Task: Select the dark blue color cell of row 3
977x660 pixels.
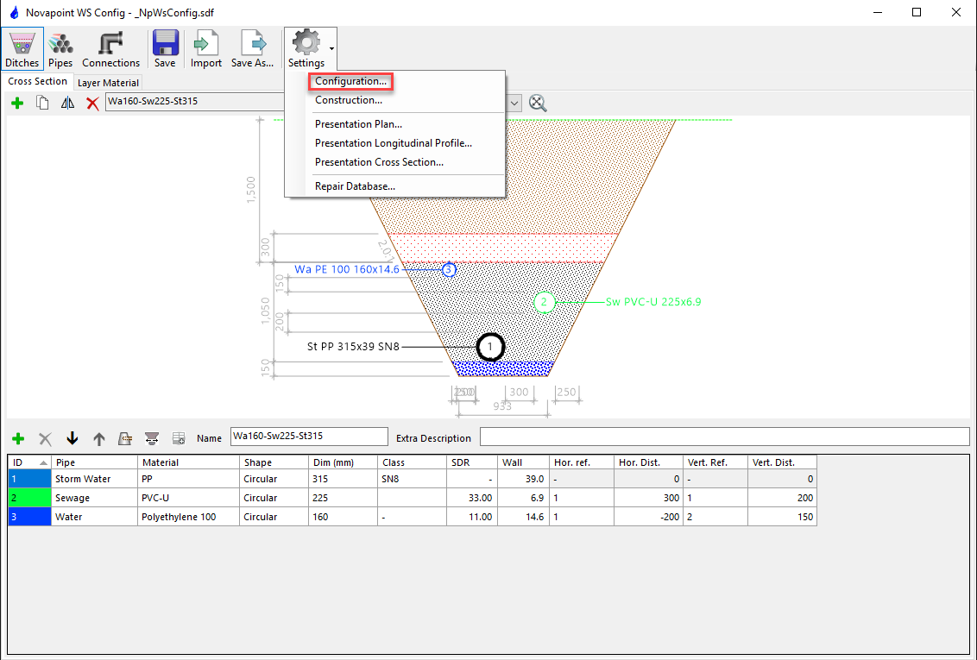Action: (x=29, y=517)
